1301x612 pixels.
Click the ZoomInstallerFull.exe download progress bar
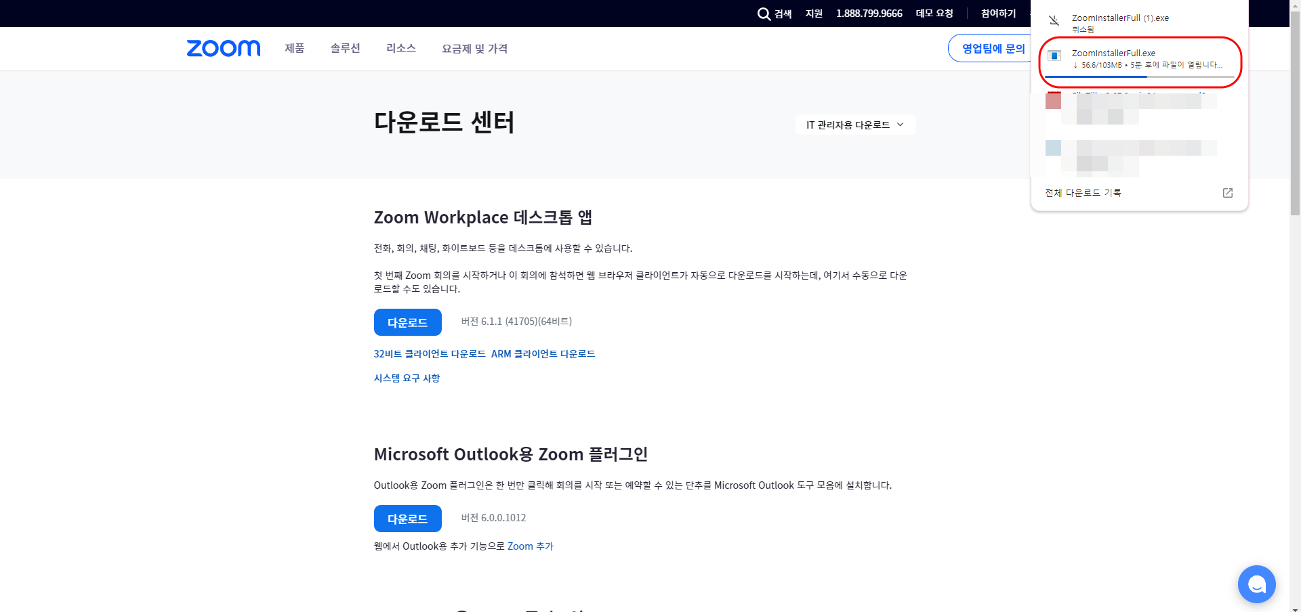[x=1140, y=76]
